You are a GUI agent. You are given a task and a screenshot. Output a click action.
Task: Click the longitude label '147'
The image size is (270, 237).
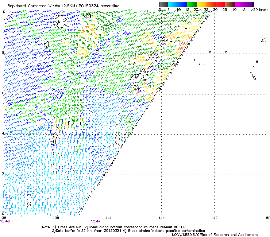coord(214,218)
